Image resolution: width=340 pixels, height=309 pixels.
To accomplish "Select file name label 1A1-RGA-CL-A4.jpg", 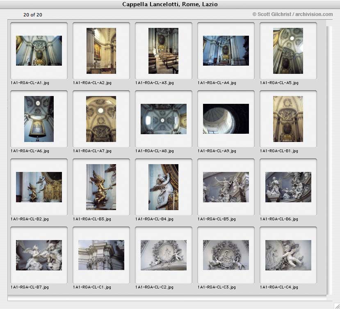I will tap(217, 83).
